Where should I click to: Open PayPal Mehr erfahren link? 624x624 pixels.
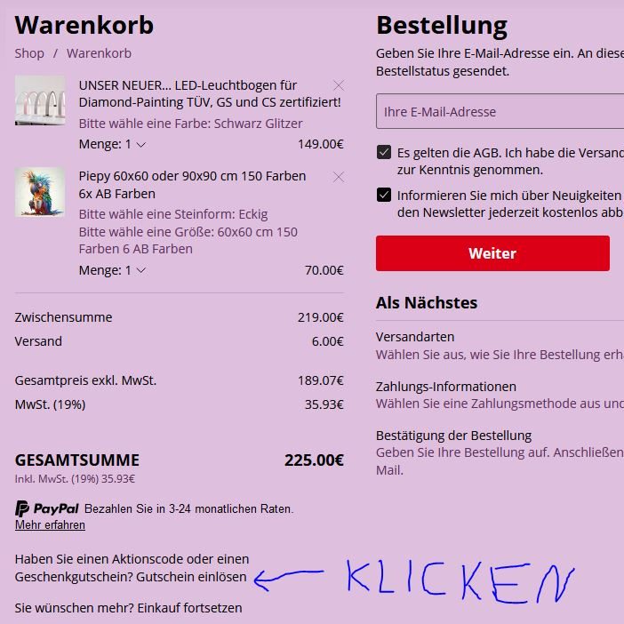click(x=50, y=525)
